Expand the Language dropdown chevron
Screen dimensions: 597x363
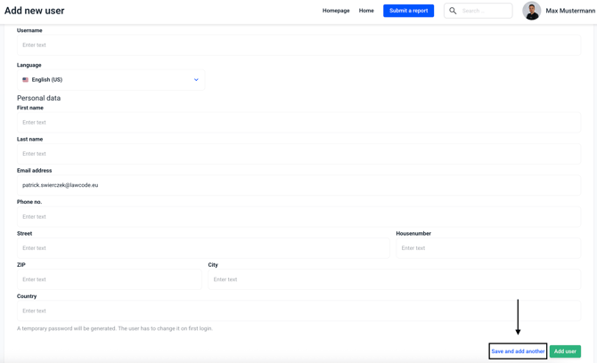[x=196, y=80]
